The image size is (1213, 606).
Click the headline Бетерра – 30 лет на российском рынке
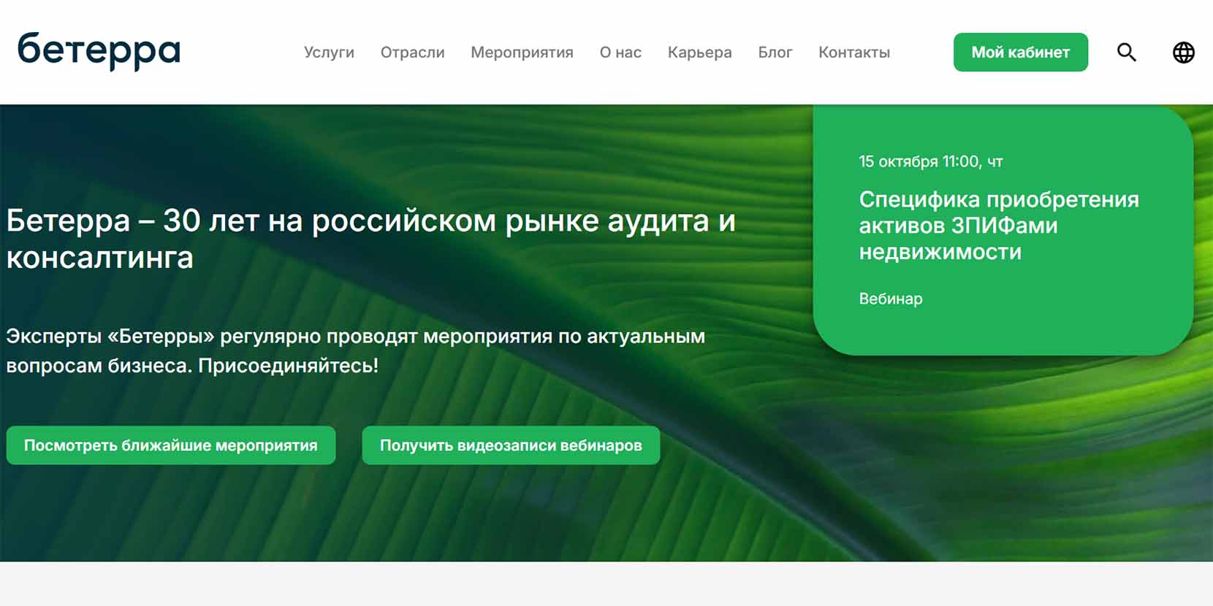370,239
